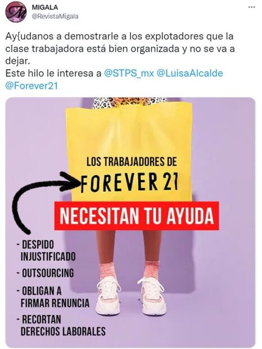Click the RECORTAN DERECHOS LABORALES text

61,325
